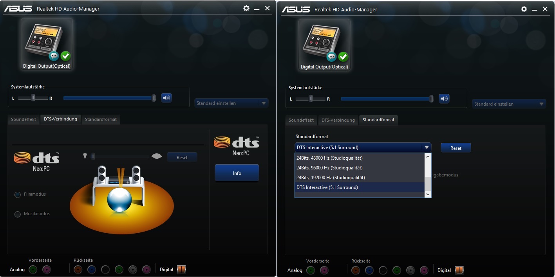Switch to Soundeffekt tab in right window

click(301, 120)
